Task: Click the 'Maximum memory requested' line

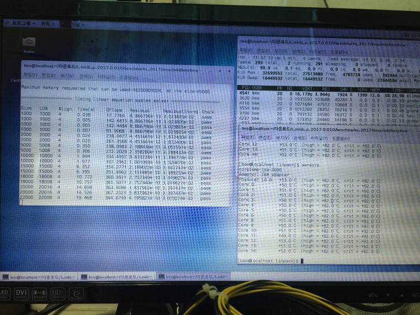Action: [x=116, y=89]
